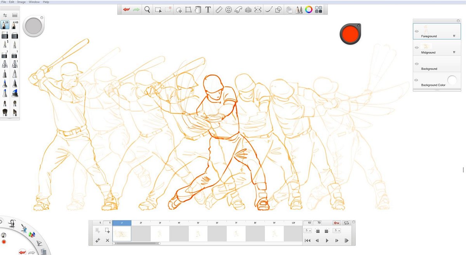Image resolution: width=466 pixels, height=255 pixels.
Task: Select the Quick Transform tool
Action: click(179, 10)
